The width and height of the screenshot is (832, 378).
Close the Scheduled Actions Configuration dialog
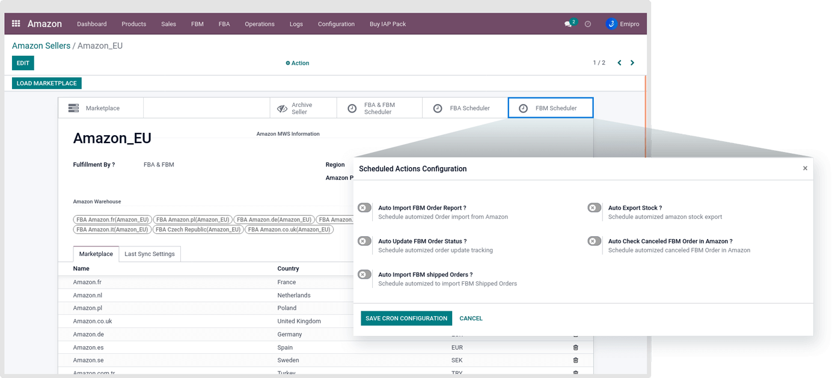(805, 168)
